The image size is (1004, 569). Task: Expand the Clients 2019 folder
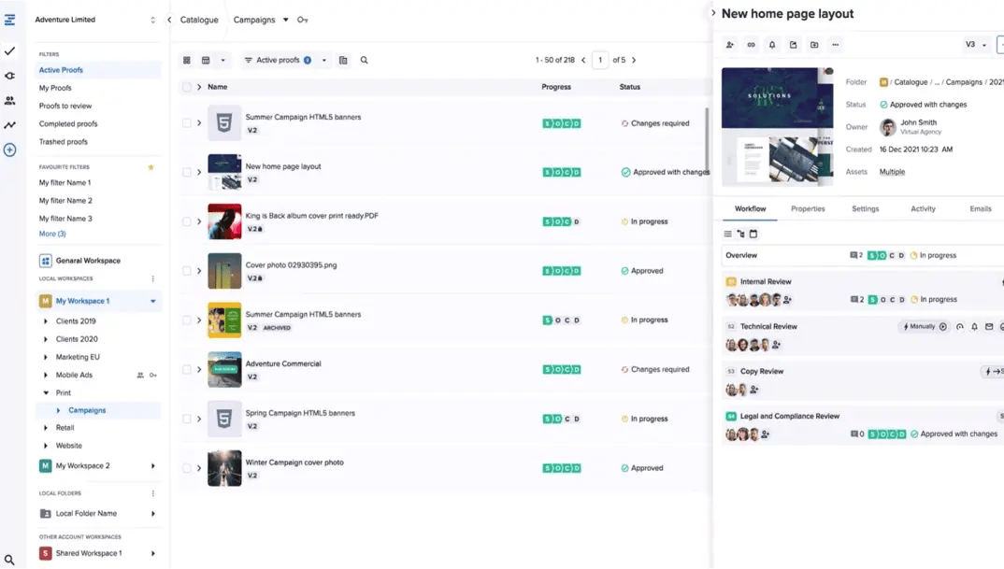point(46,321)
